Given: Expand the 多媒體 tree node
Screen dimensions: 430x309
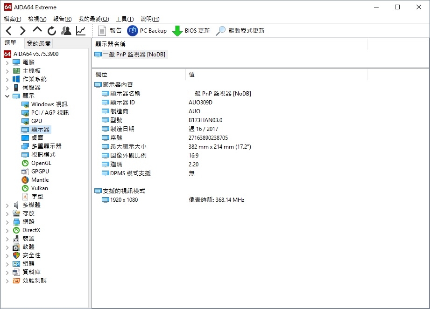Looking at the screenshot, I should (7, 205).
